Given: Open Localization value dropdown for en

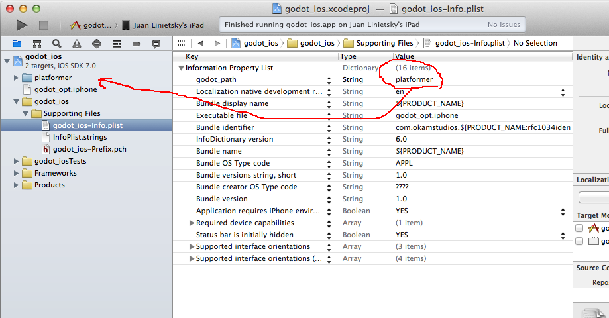Looking at the screenshot, I should [x=563, y=92].
